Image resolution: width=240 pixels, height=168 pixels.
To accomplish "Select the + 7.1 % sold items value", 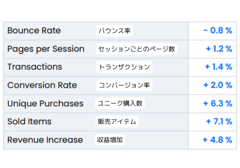I will [x=219, y=121].
